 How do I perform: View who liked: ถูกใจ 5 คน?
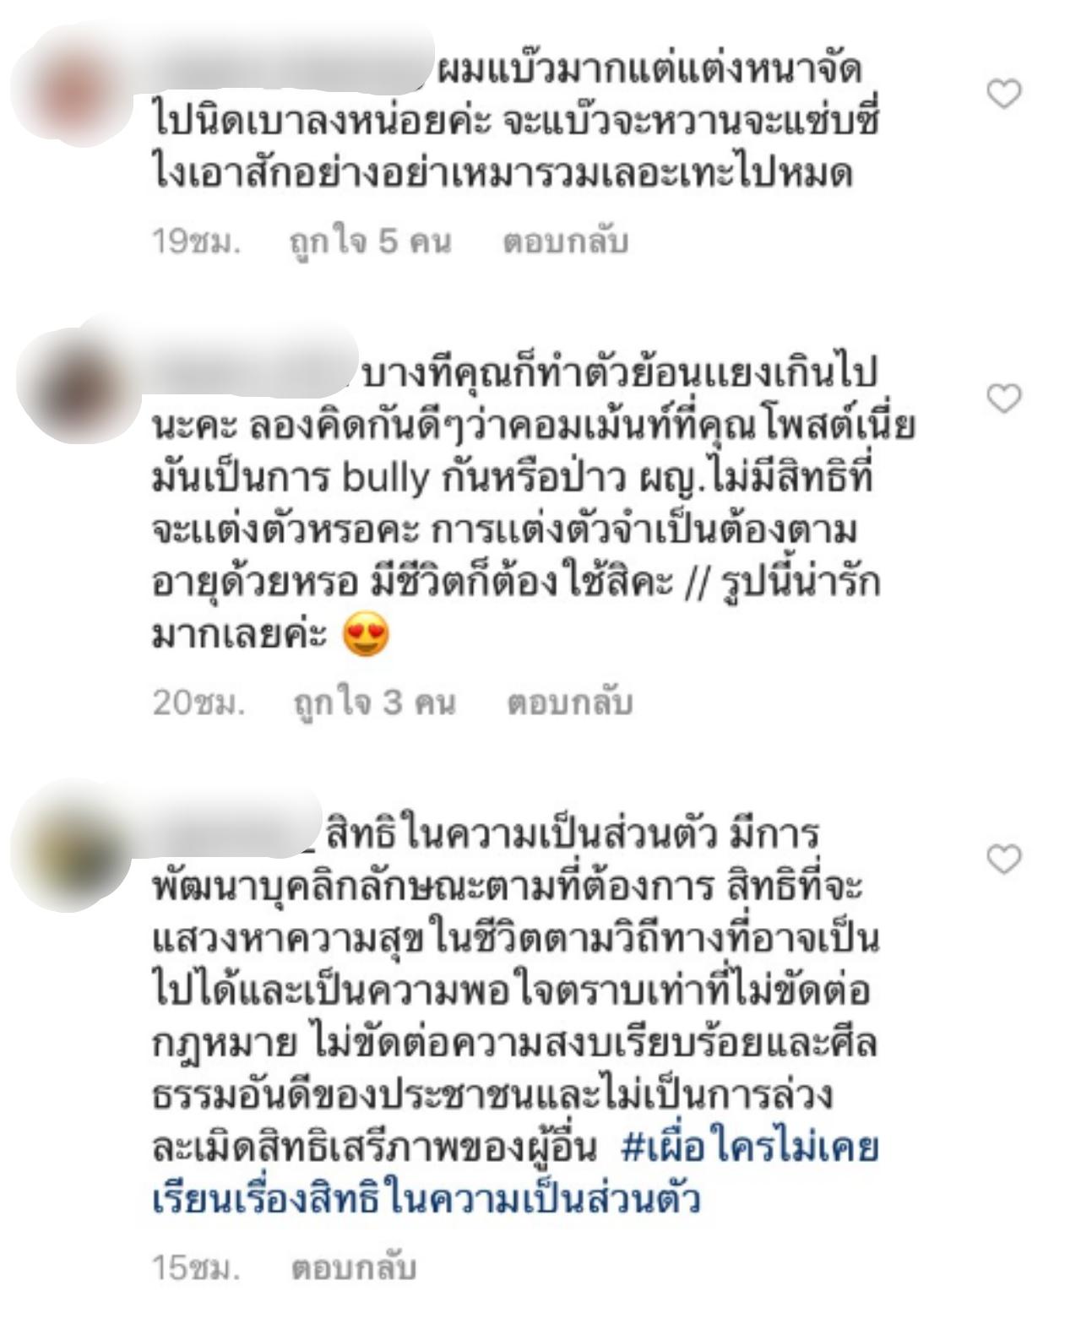(370, 242)
